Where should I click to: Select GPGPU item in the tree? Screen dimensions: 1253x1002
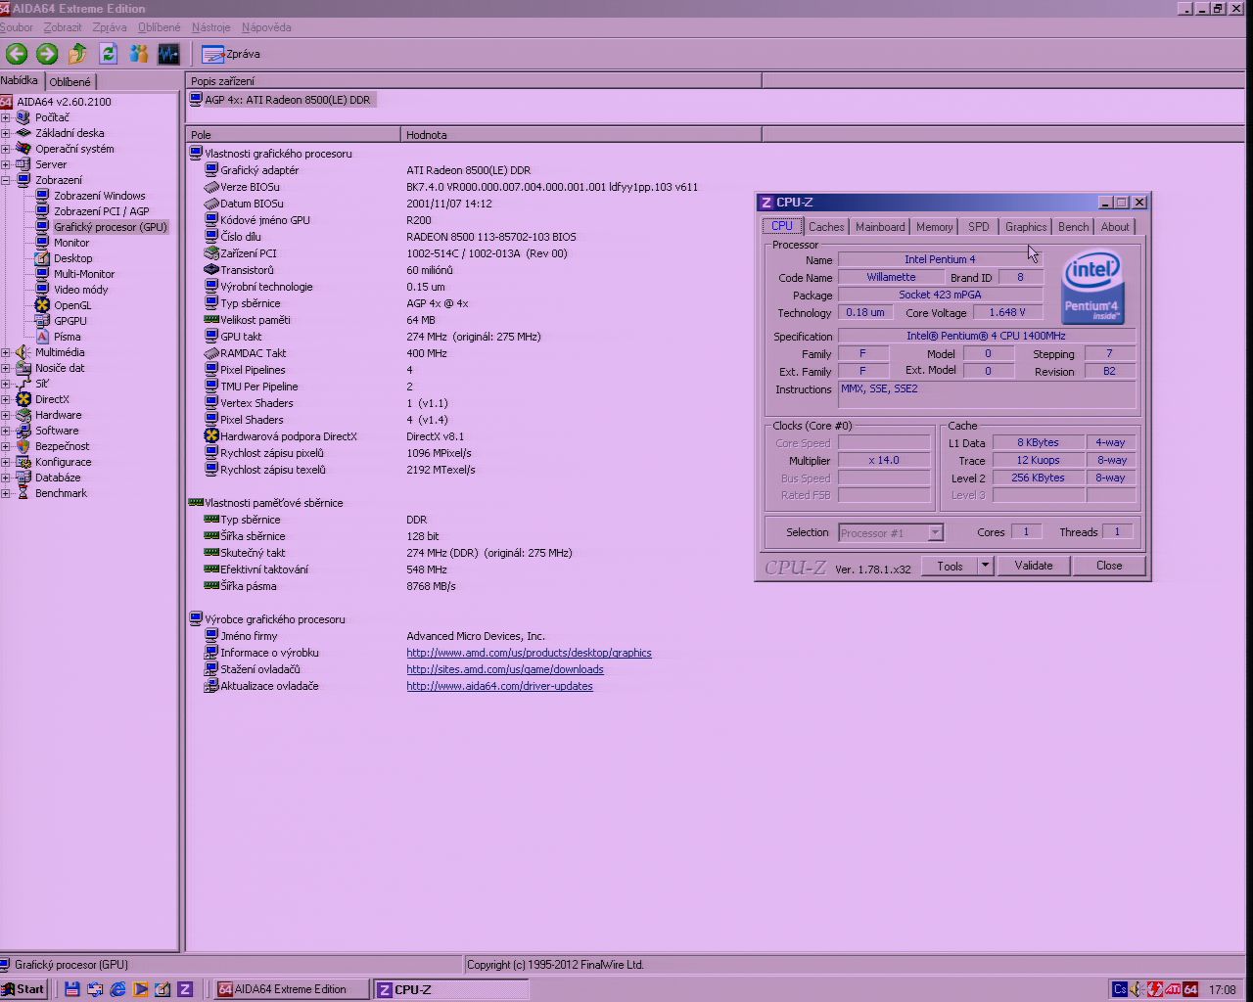click(70, 321)
